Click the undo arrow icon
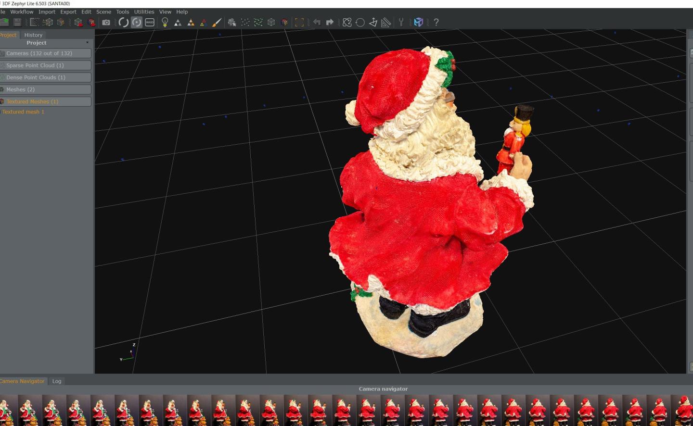693x426 pixels. [x=317, y=22]
